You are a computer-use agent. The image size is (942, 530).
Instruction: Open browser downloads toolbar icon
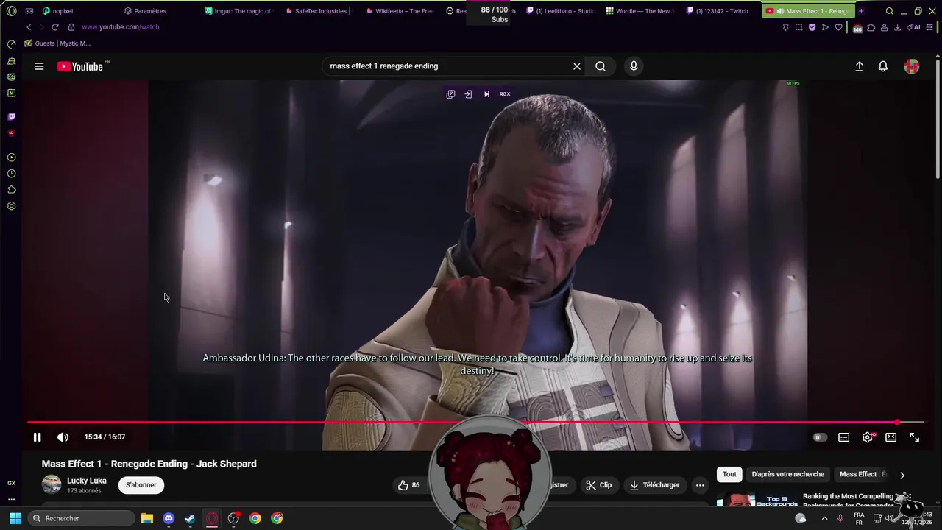(897, 27)
